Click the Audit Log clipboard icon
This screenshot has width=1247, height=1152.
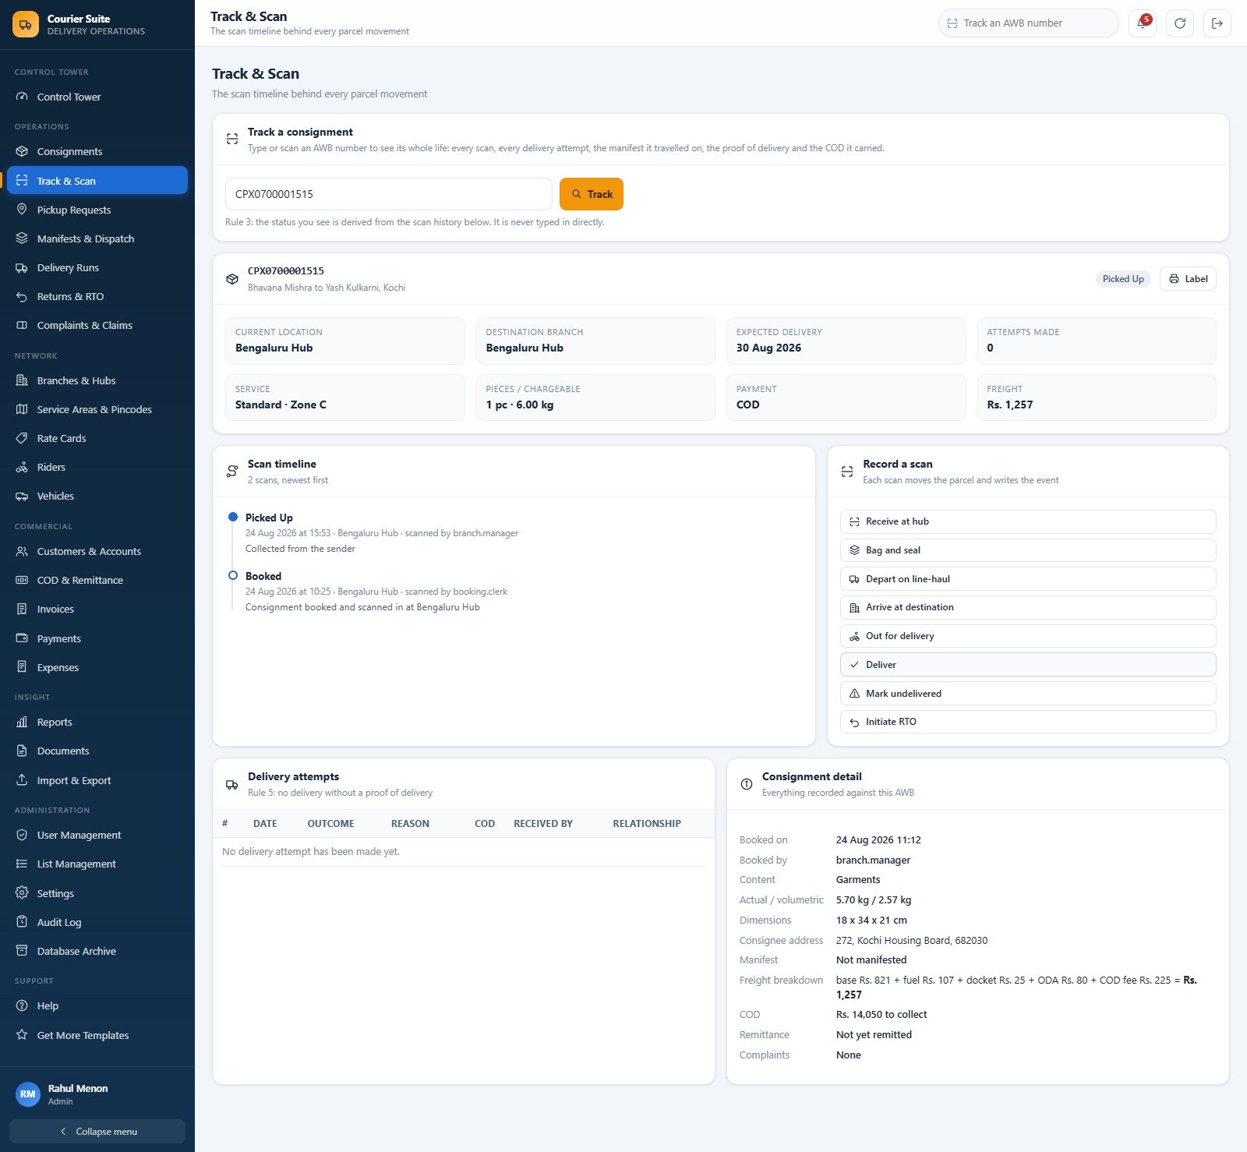point(22,922)
